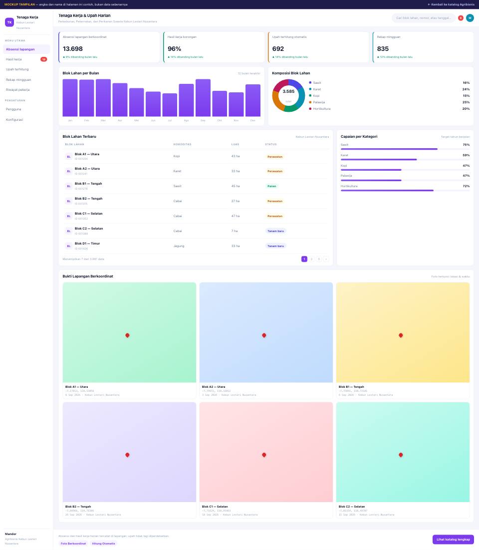The height and width of the screenshot is (550, 479).
Task: Open Konfigurasi settings item
Action: [x=26, y=120]
